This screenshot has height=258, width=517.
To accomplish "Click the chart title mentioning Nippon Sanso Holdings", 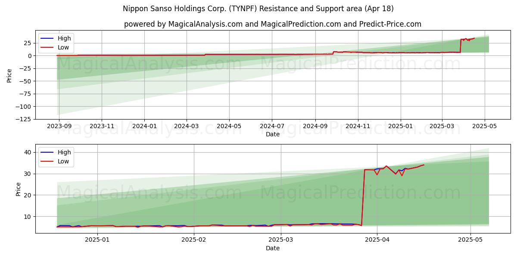I will pyautogui.click(x=258, y=9).
